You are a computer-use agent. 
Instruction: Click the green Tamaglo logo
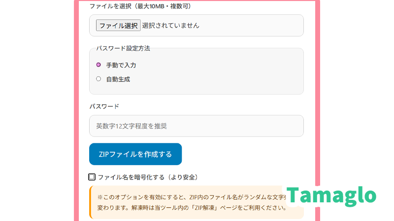(331, 195)
